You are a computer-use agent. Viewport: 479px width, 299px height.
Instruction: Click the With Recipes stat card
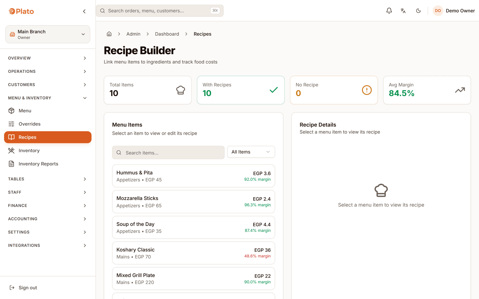point(241,90)
